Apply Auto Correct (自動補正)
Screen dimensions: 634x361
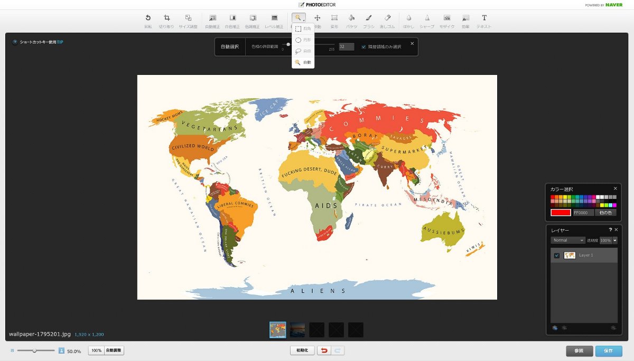point(212,21)
